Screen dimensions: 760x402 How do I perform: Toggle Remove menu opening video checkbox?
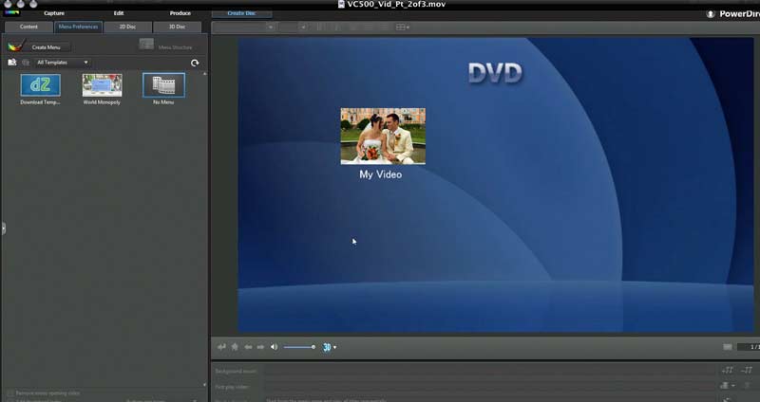click(10, 393)
